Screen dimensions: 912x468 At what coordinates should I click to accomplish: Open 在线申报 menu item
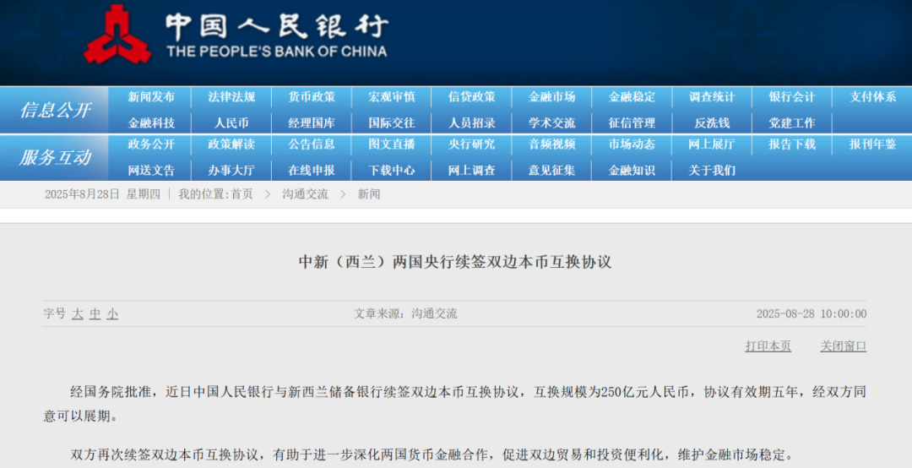point(312,171)
